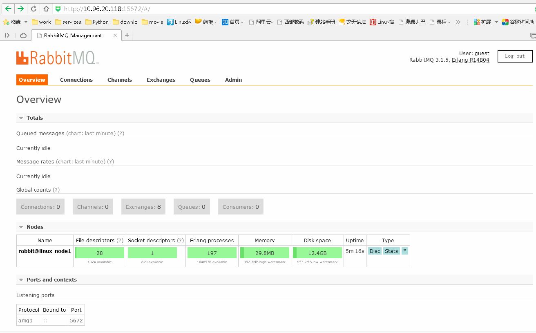Change Message rates chart range link

[80, 162]
